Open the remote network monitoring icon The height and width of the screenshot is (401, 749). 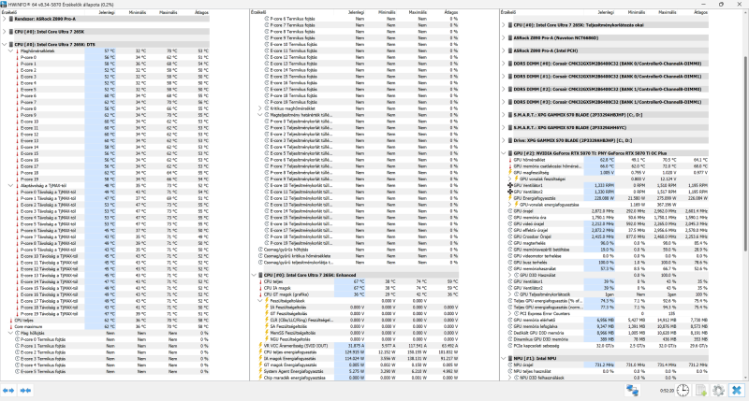633,391
